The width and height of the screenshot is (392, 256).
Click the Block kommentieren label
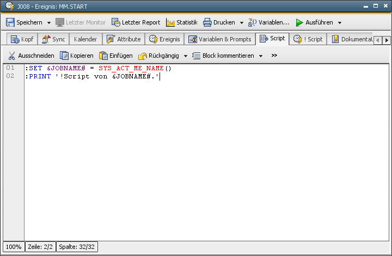(228, 56)
